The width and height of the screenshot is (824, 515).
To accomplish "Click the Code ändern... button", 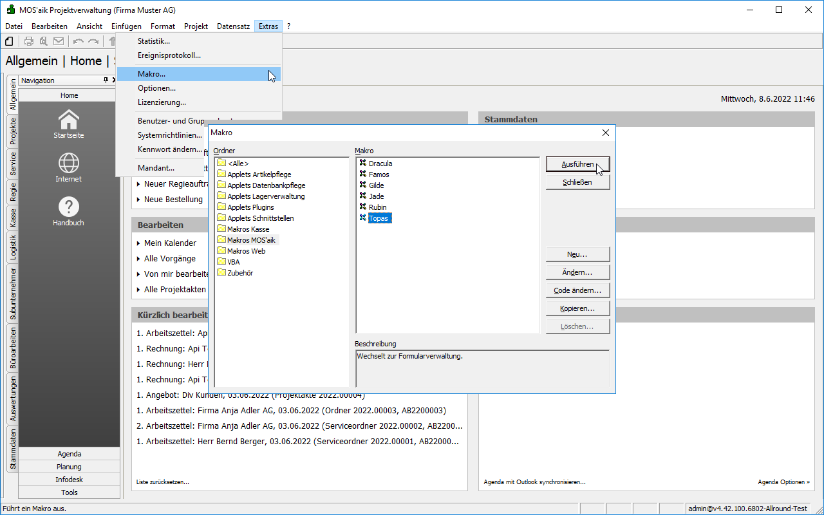I will click(x=577, y=290).
